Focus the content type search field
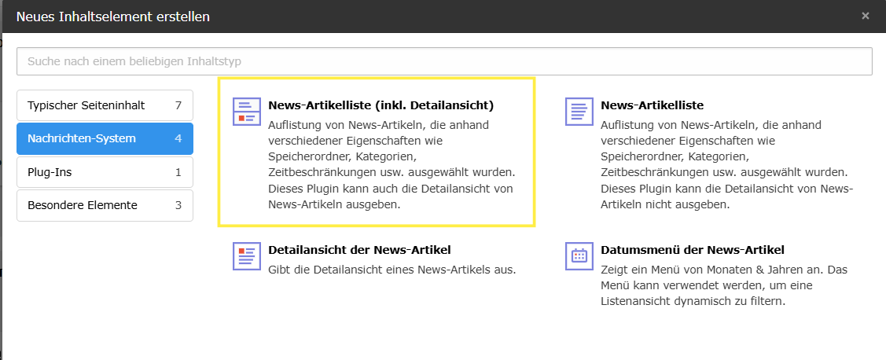Viewport: 886px width, 360px height. click(444, 61)
